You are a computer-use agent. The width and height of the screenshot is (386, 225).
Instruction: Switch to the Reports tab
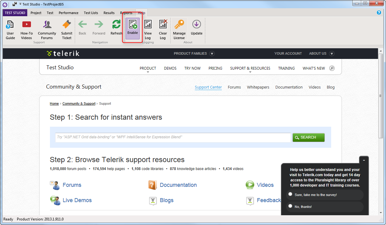[x=126, y=13]
